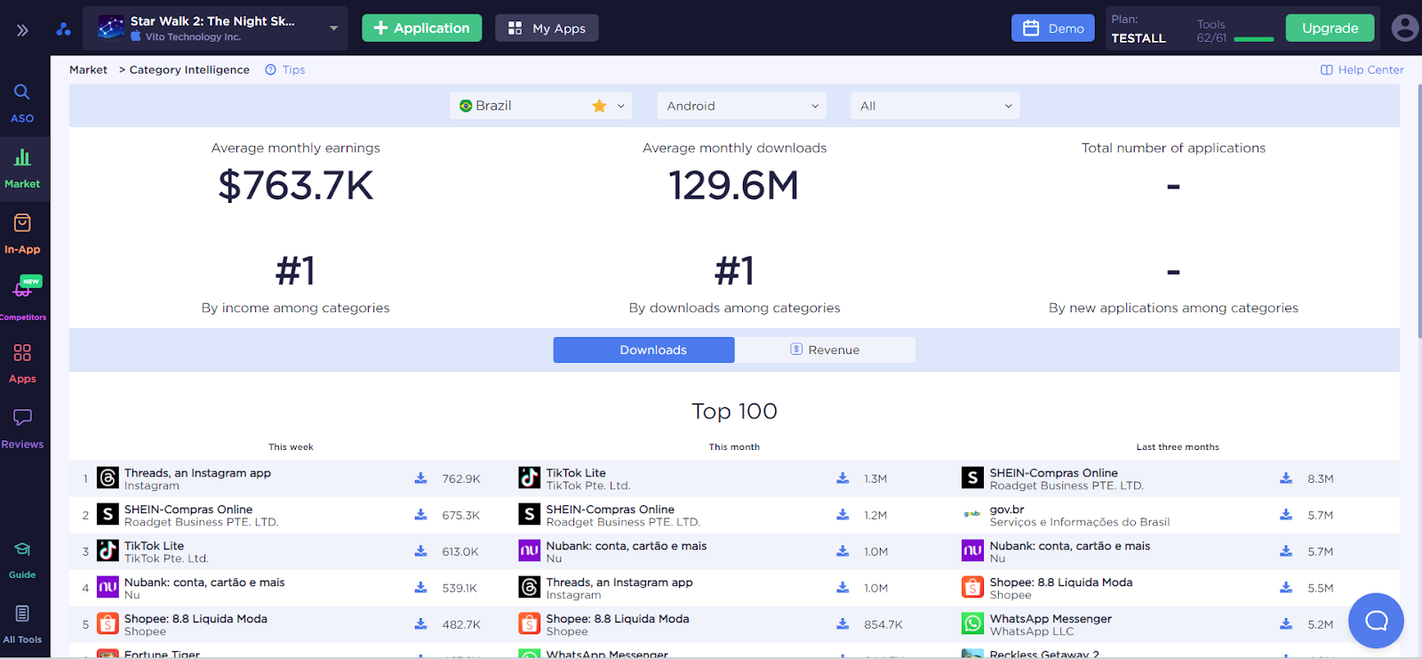1422x659 pixels.
Task: Click Threads app icon in This week
Action: pos(108,478)
